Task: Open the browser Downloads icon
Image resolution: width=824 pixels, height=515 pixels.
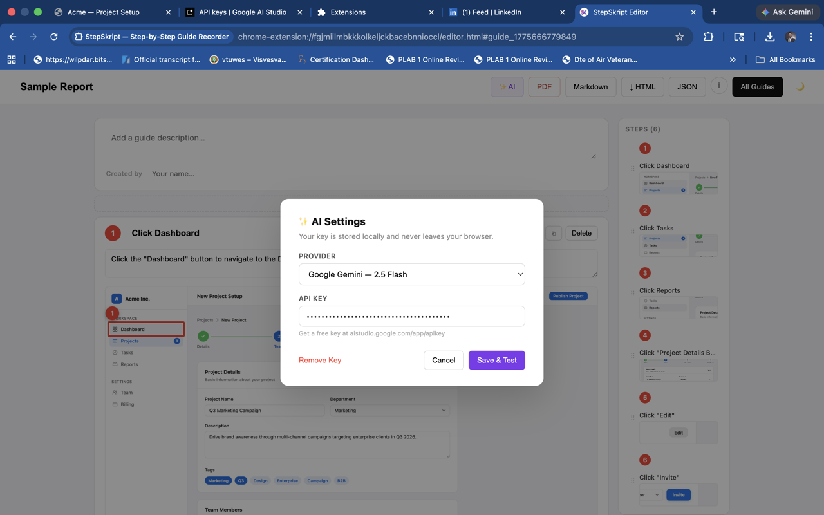Action: [769, 37]
